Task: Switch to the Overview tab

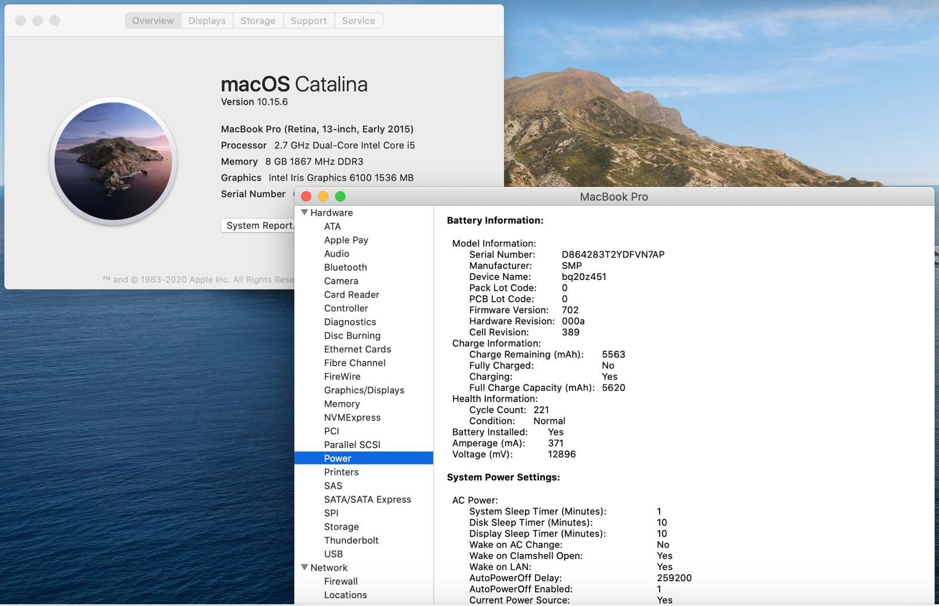Action: click(x=153, y=21)
